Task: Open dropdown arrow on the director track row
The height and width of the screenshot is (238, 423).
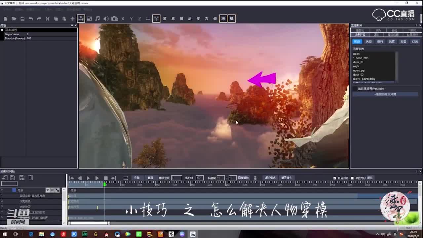Action: click(48, 190)
